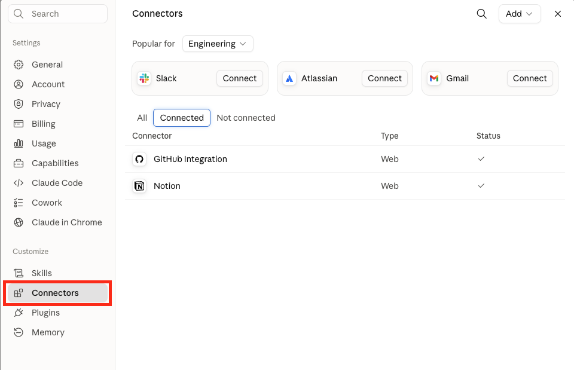Click the GitHub logo icon

[139, 159]
